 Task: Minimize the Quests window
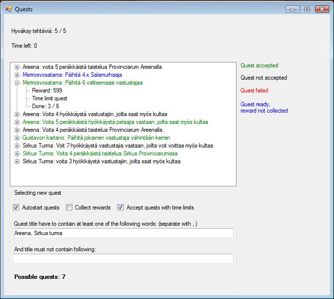pyautogui.click(x=293, y=9)
